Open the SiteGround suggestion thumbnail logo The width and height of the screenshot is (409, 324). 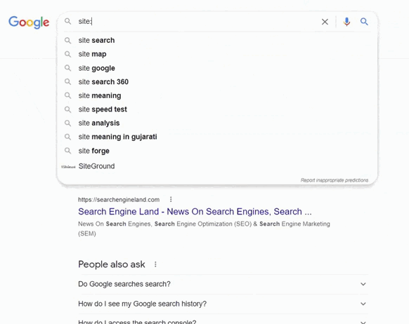point(68,166)
